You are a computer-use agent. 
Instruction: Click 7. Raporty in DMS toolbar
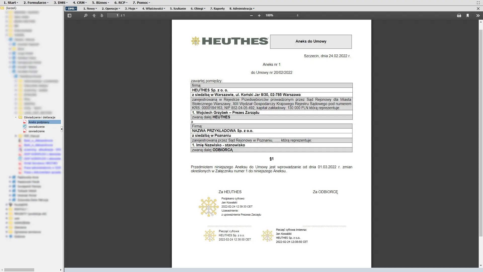point(217,9)
